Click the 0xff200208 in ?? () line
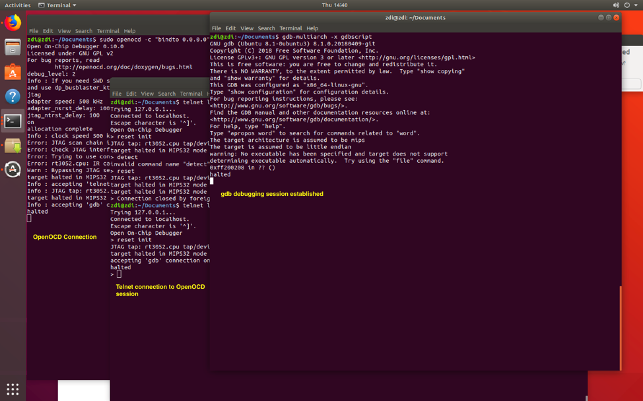The width and height of the screenshot is (643, 401). [x=242, y=168]
